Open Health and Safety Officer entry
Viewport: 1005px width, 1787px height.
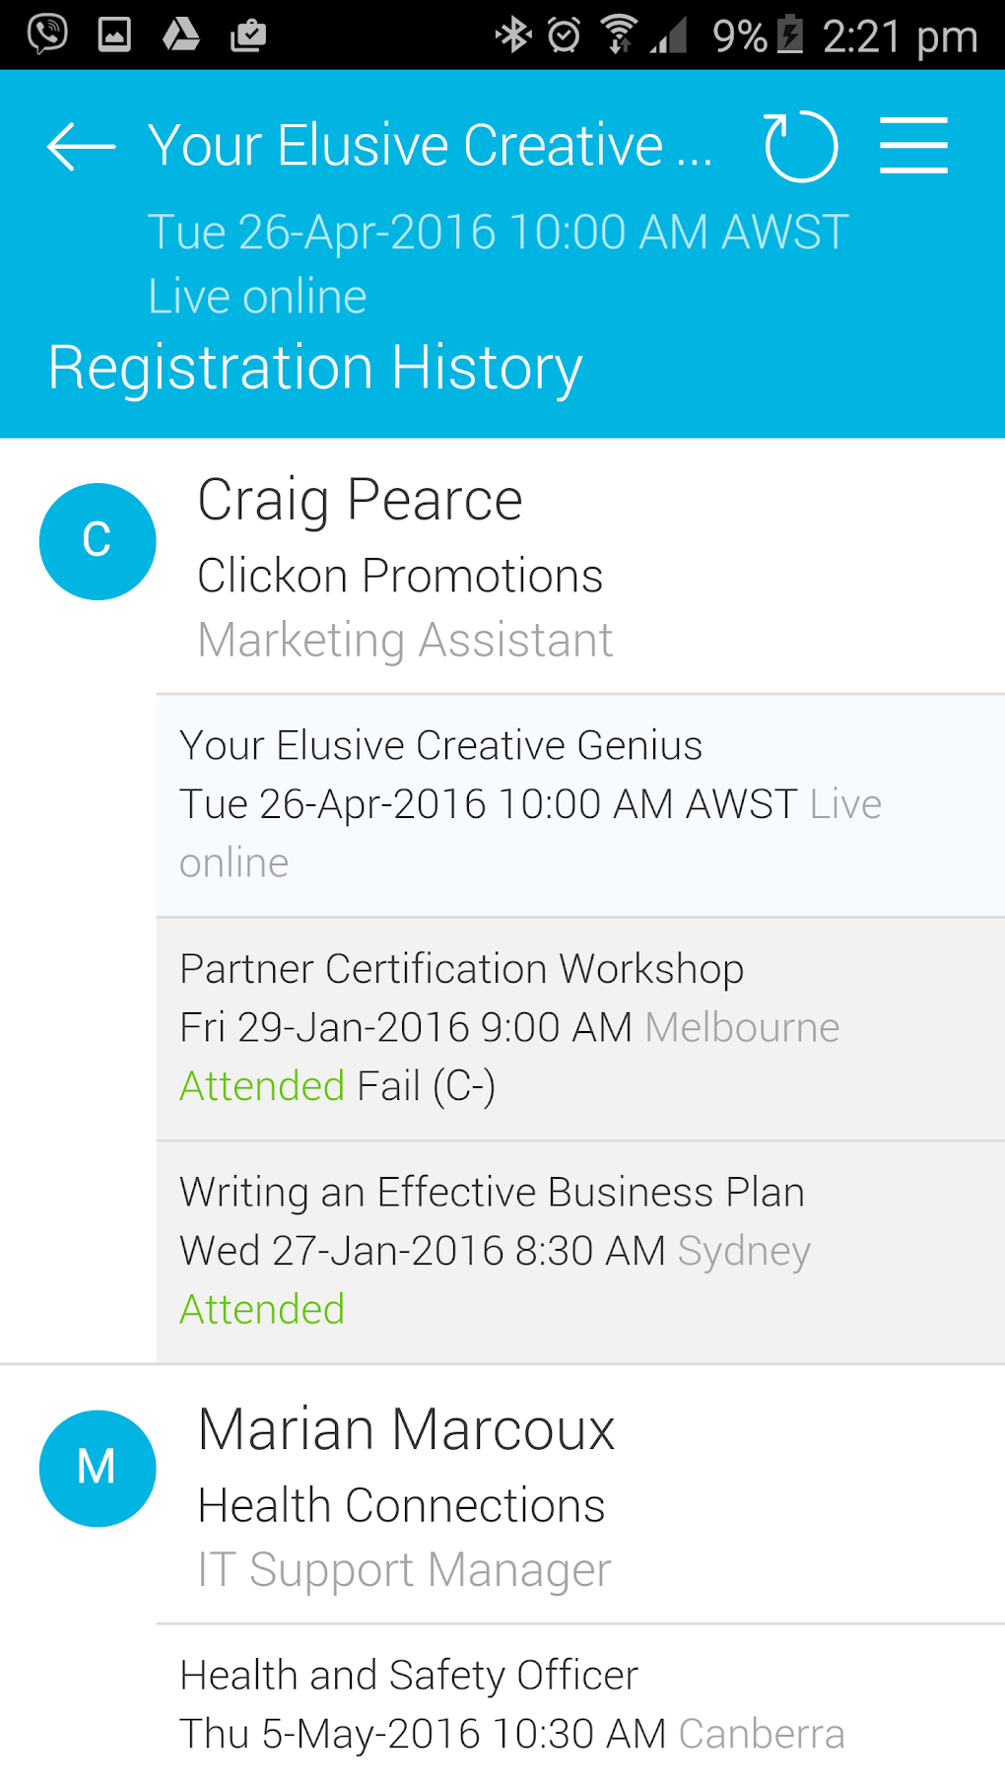[x=579, y=1705]
